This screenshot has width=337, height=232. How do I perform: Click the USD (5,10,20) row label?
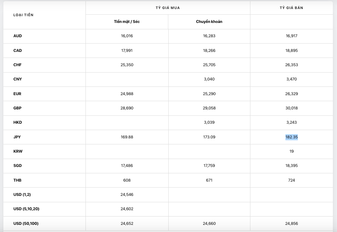pyautogui.click(x=26, y=209)
